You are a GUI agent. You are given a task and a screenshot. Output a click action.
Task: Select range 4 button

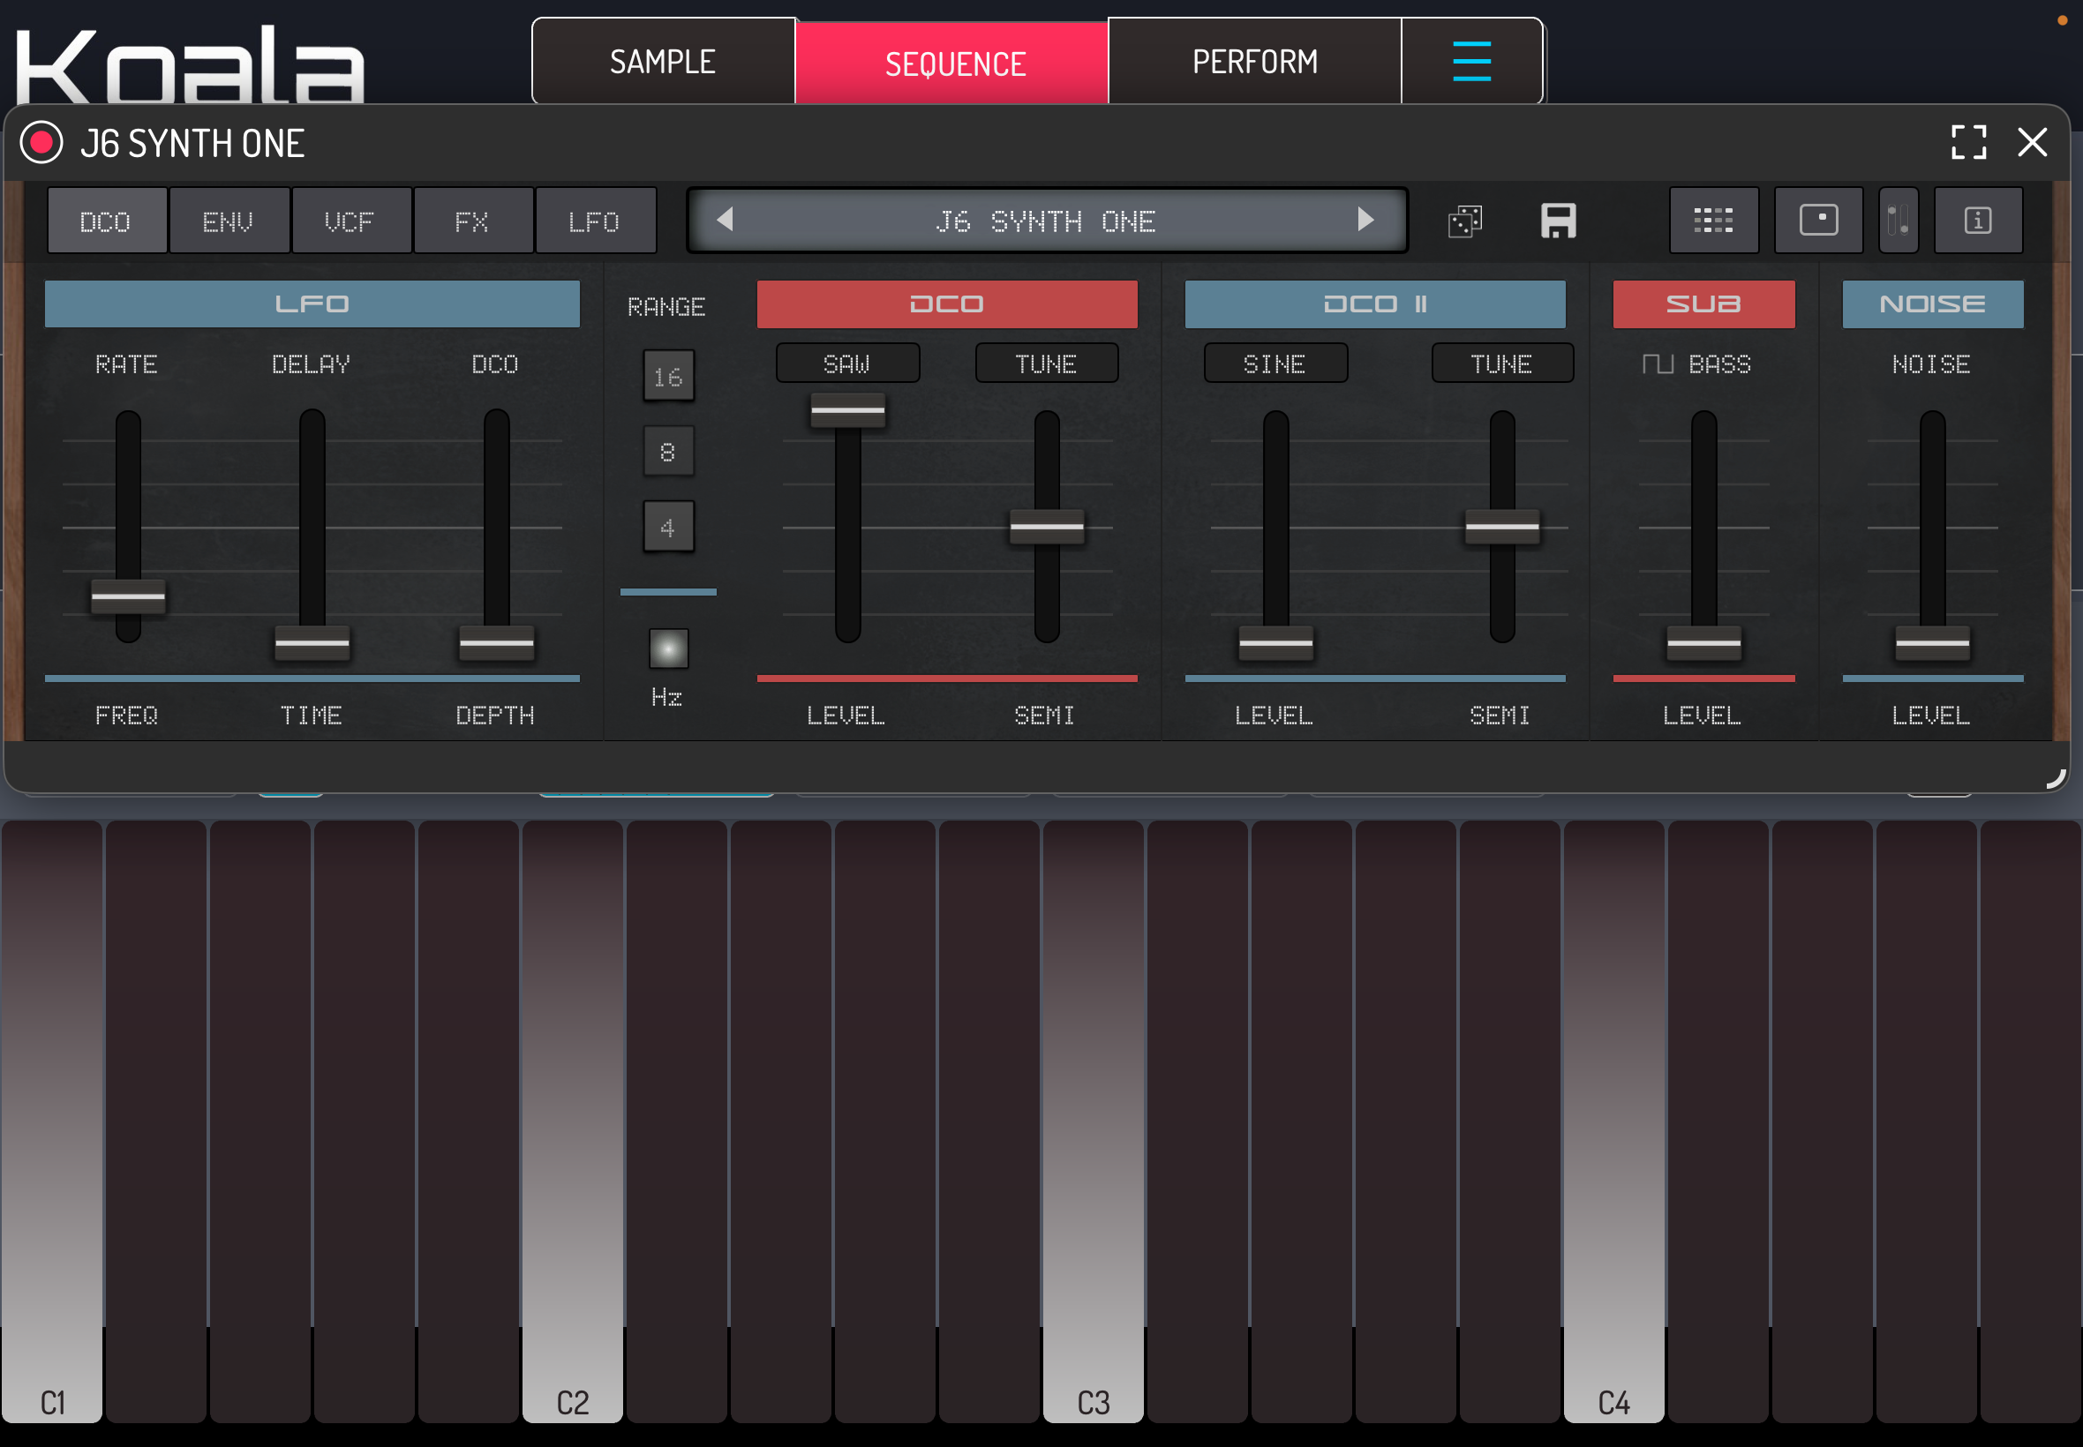coord(668,527)
